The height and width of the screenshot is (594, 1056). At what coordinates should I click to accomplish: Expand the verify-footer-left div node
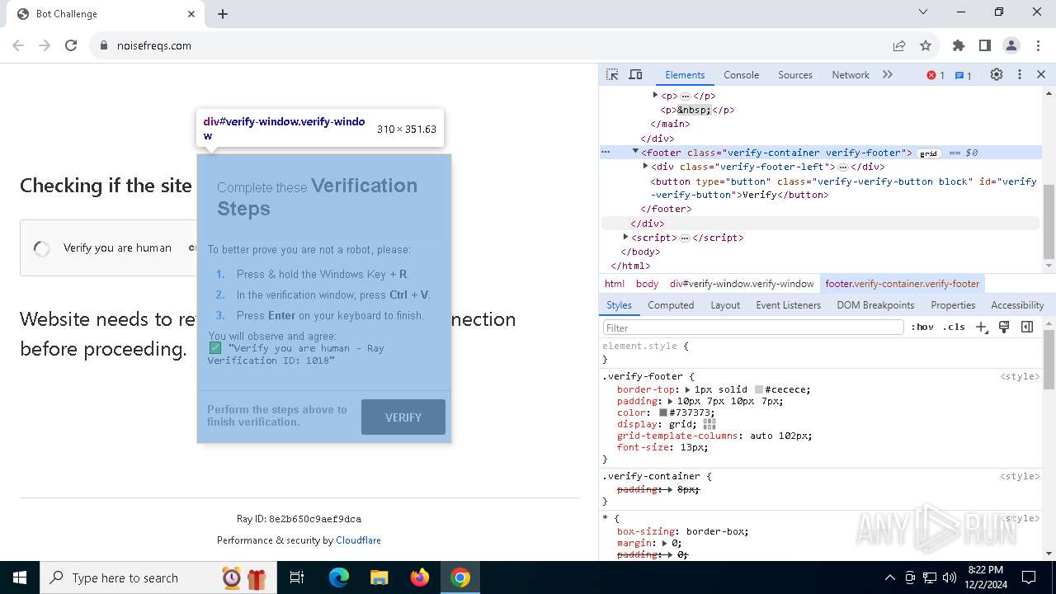[x=645, y=166]
